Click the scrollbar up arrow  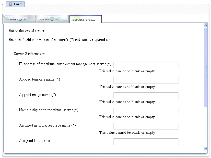(x=205, y=25)
